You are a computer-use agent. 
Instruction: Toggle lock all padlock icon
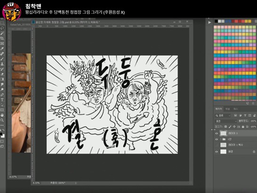(x=243, y=127)
